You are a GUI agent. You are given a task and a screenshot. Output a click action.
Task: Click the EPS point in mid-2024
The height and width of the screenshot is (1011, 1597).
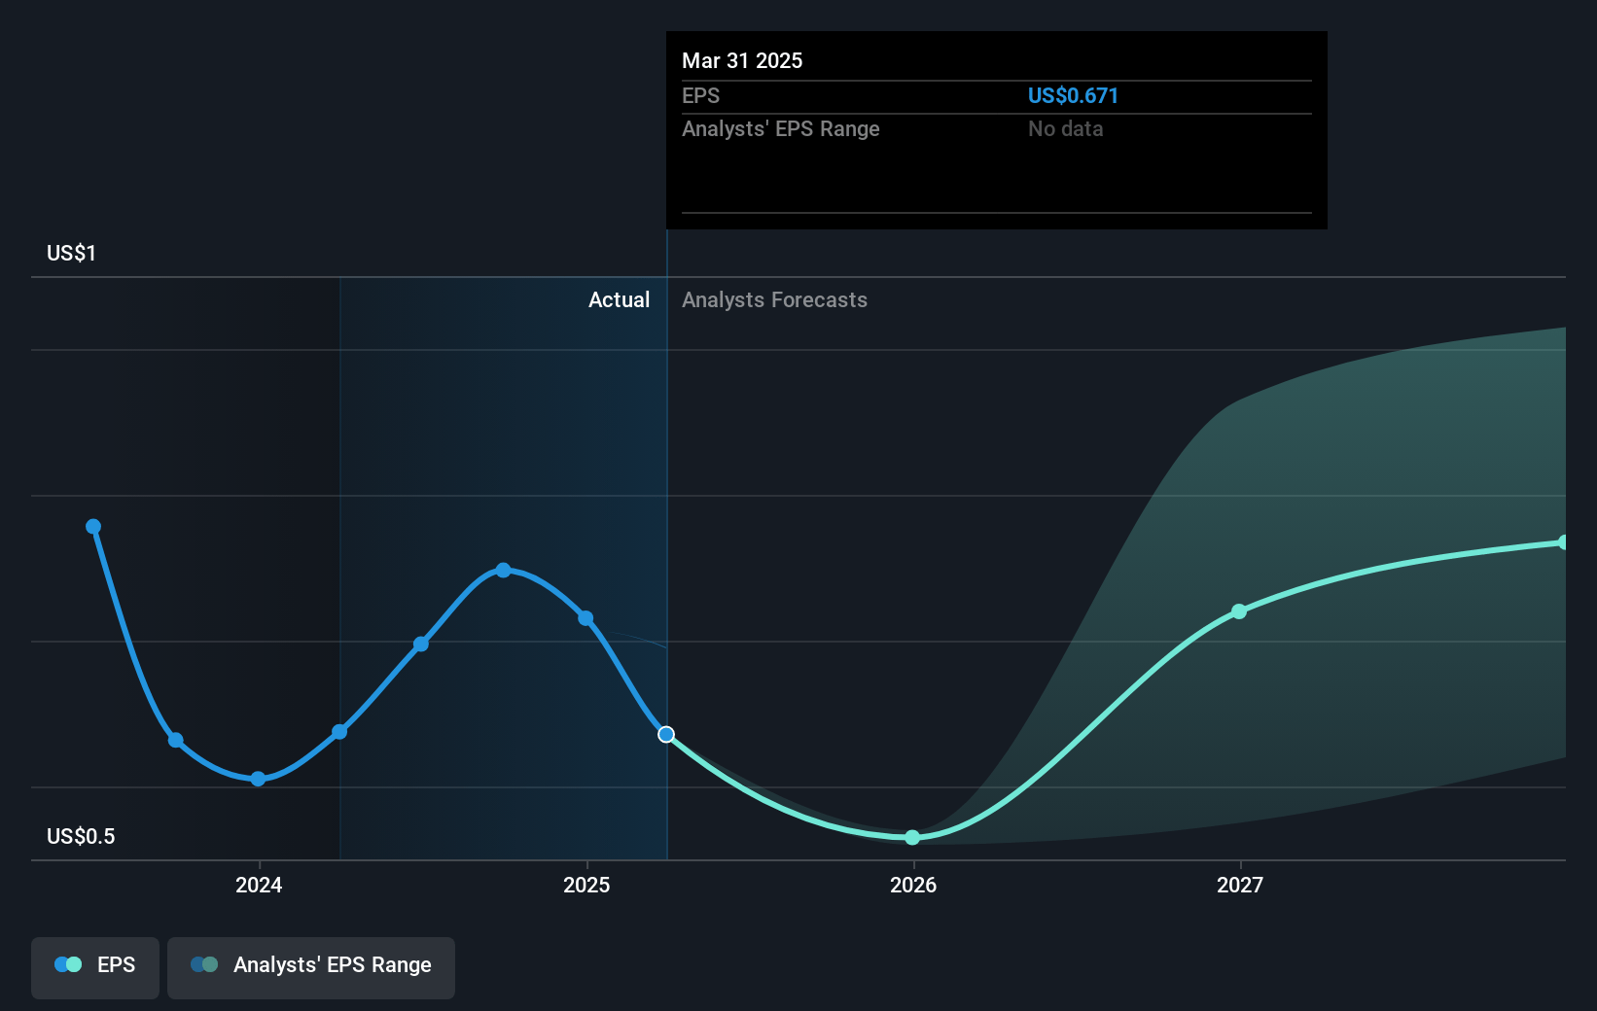coord(421,644)
